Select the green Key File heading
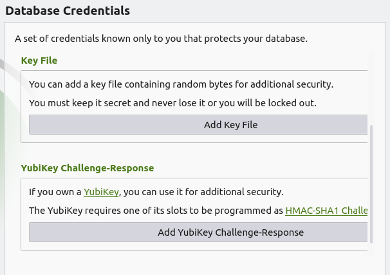Screen dimensions: 390x275 (39, 61)
